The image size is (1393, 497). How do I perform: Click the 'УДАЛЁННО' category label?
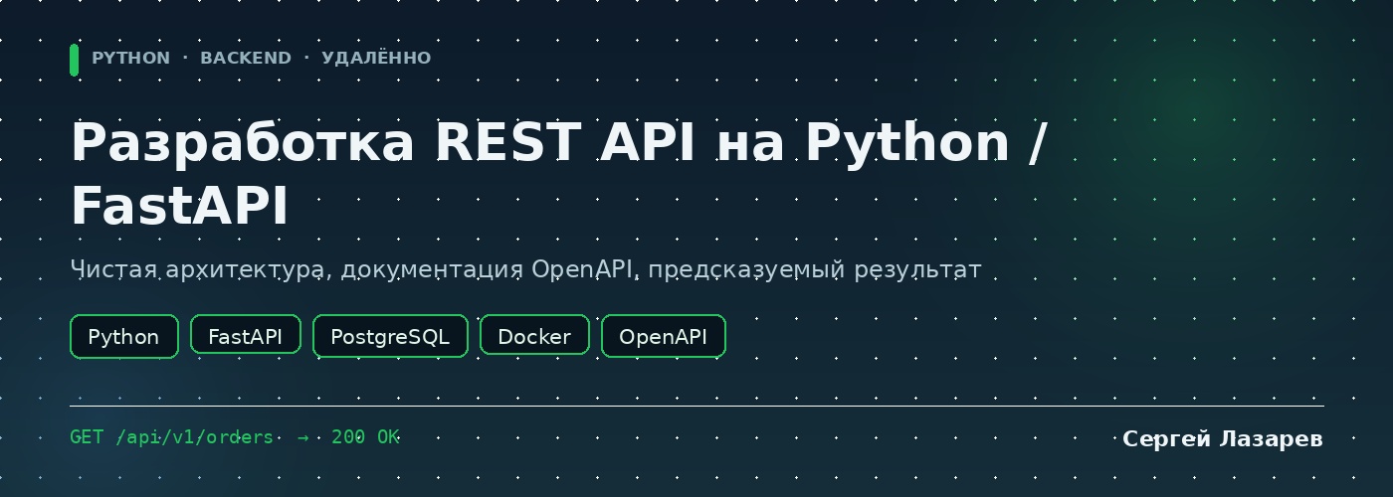point(376,58)
